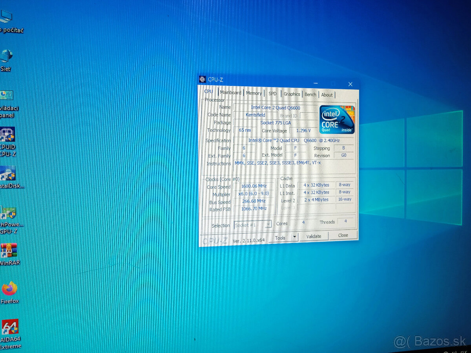Viewport: 471px width, 353px height.
Task: Click the Multiplier value x6.0 (6.0 - 9.0)
Action: pos(254,193)
